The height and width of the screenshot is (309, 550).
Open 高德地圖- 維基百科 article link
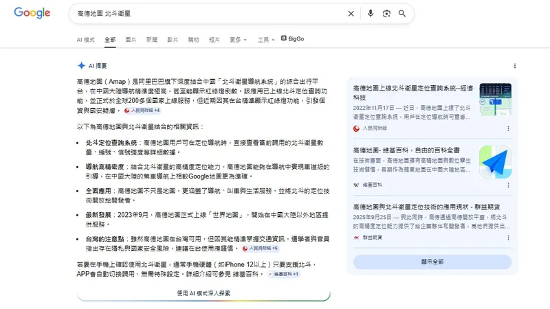406,150
